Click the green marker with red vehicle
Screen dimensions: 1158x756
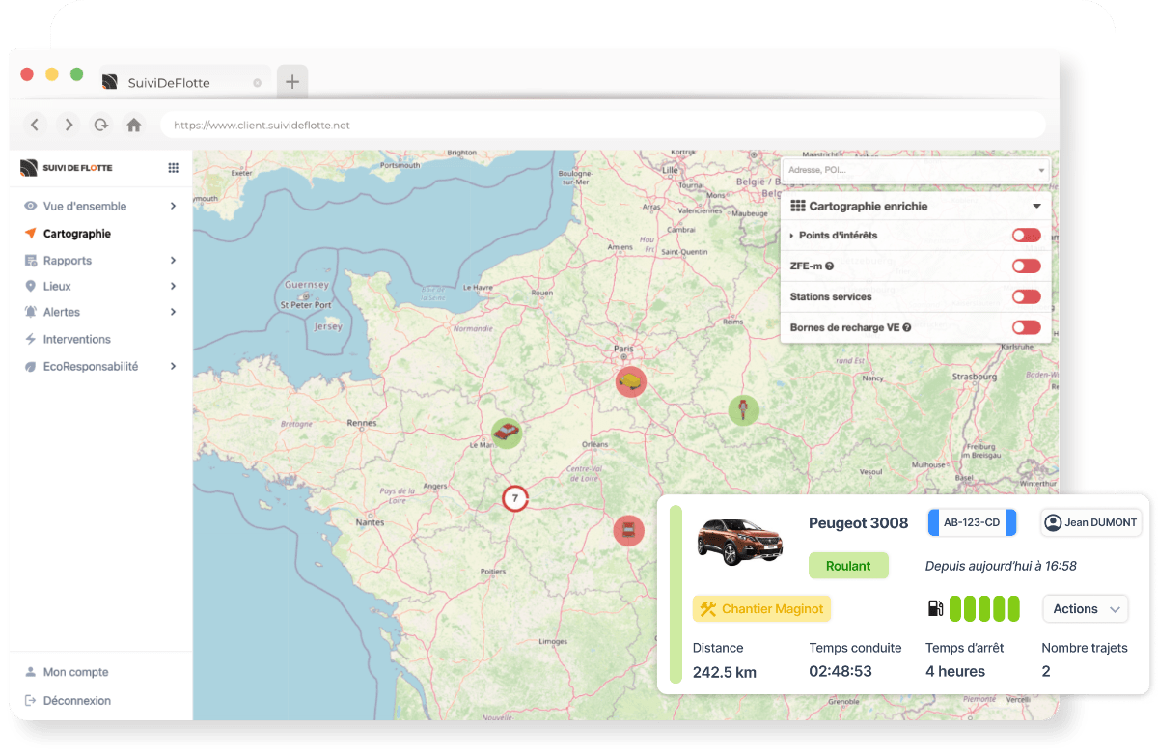click(x=743, y=410)
